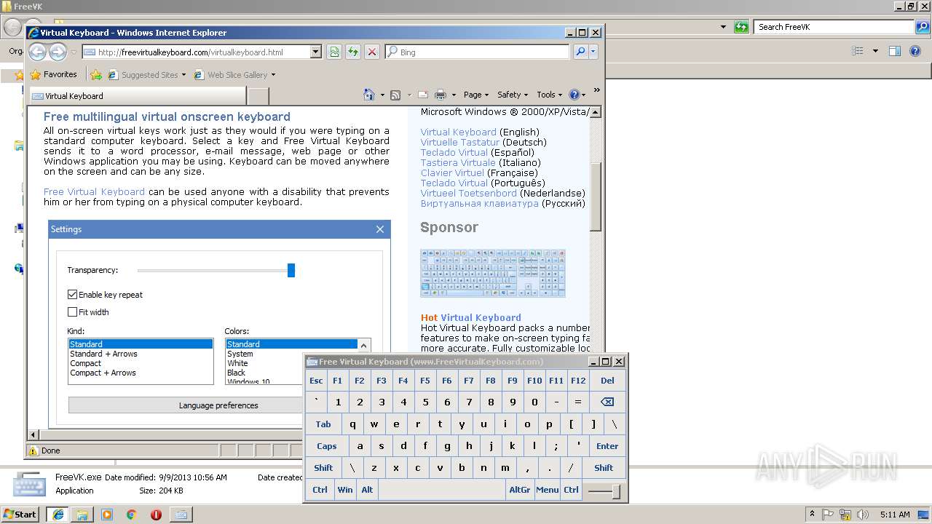
Task: Click sponsor keyboard thumbnail image
Action: pos(493,273)
